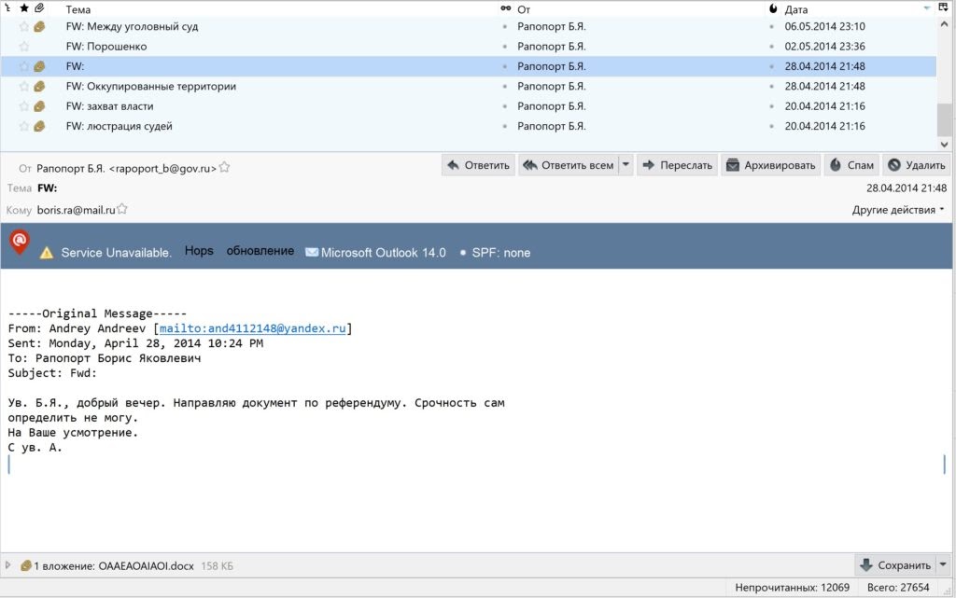The height and width of the screenshot is (598, 956).
Task: Sort messages by attachment column icon
Action: (38, 8)
